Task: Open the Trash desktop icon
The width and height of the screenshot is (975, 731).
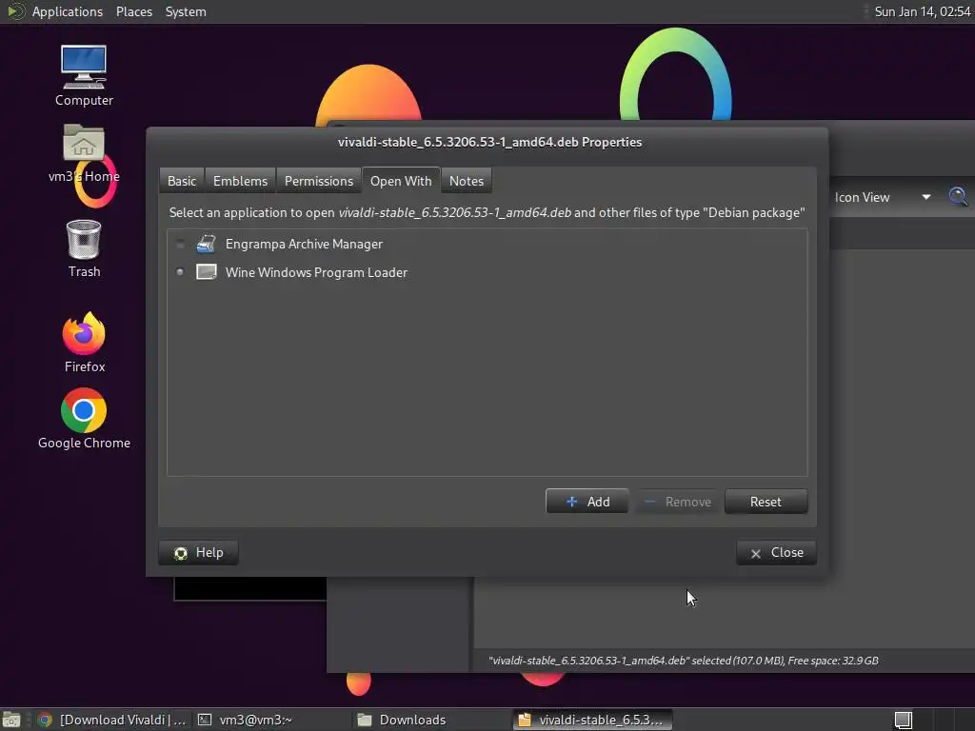Action: 84,248
